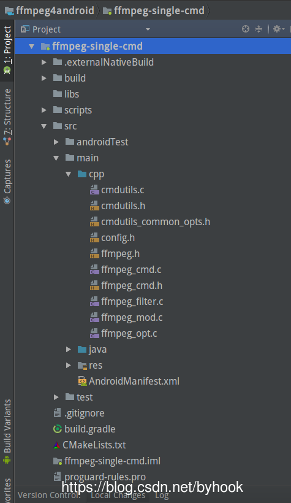Open the Project panel gear settings

(x=279, y=29)
